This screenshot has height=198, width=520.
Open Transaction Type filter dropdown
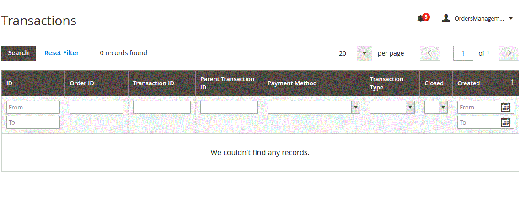click(x=392, y=107)
